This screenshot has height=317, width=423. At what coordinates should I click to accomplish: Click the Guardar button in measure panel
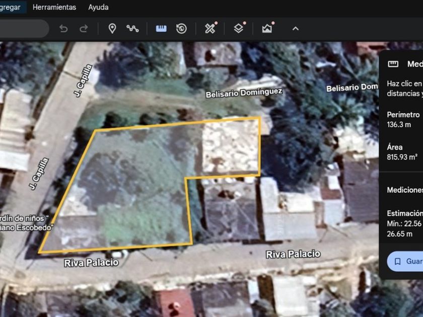[406, 262]
